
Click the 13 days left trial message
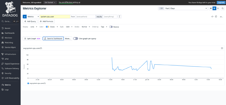202,3
